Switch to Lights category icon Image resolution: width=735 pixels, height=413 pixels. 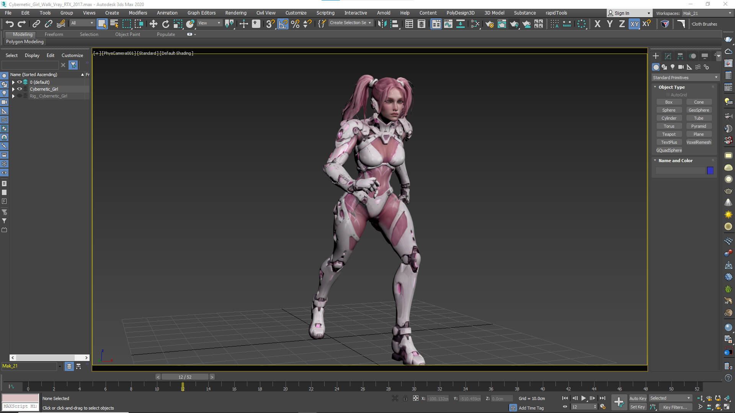tap(673, 67)
